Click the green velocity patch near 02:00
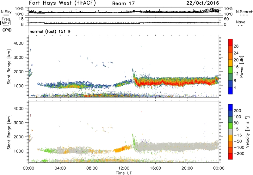 click(x=48, y=151)
